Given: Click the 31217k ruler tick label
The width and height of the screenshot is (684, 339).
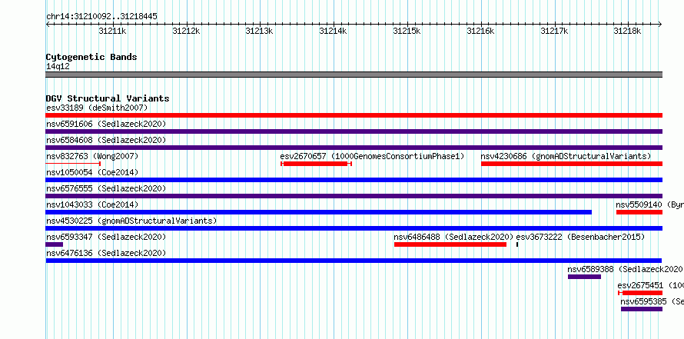Looking at the screenshot, I should pyautogui.click(x=554, y=31).
